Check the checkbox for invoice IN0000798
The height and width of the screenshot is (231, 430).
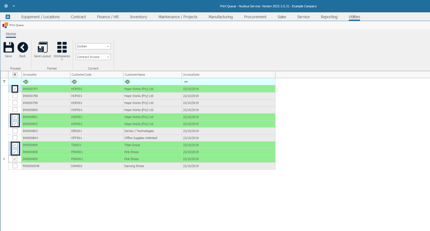pyautogui.click(x=15, y=96)
